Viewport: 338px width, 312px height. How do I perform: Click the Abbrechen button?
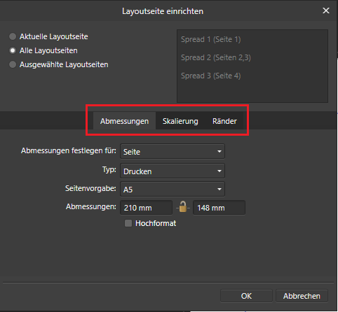click(x=302, y=296)
